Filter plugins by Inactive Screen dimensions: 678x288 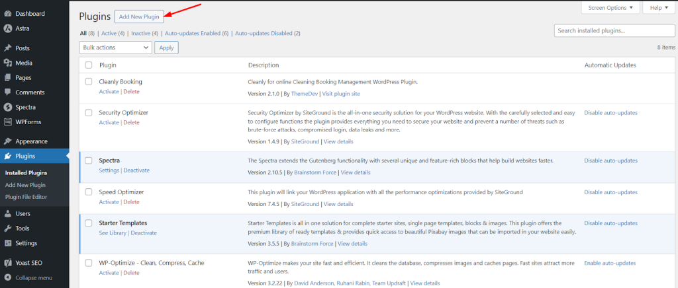point(141,33)
